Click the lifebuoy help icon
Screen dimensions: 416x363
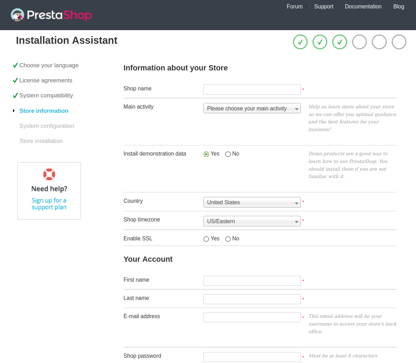[49, 174]
